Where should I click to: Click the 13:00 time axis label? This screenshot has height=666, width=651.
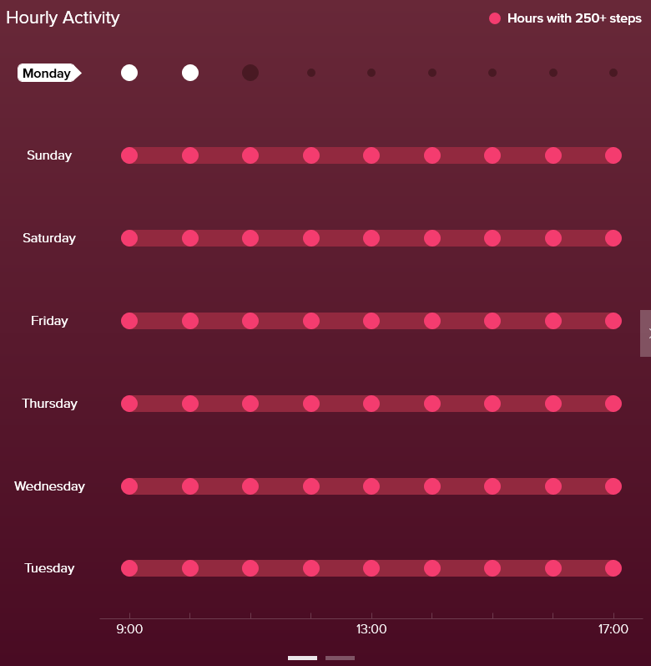(371, 629)
